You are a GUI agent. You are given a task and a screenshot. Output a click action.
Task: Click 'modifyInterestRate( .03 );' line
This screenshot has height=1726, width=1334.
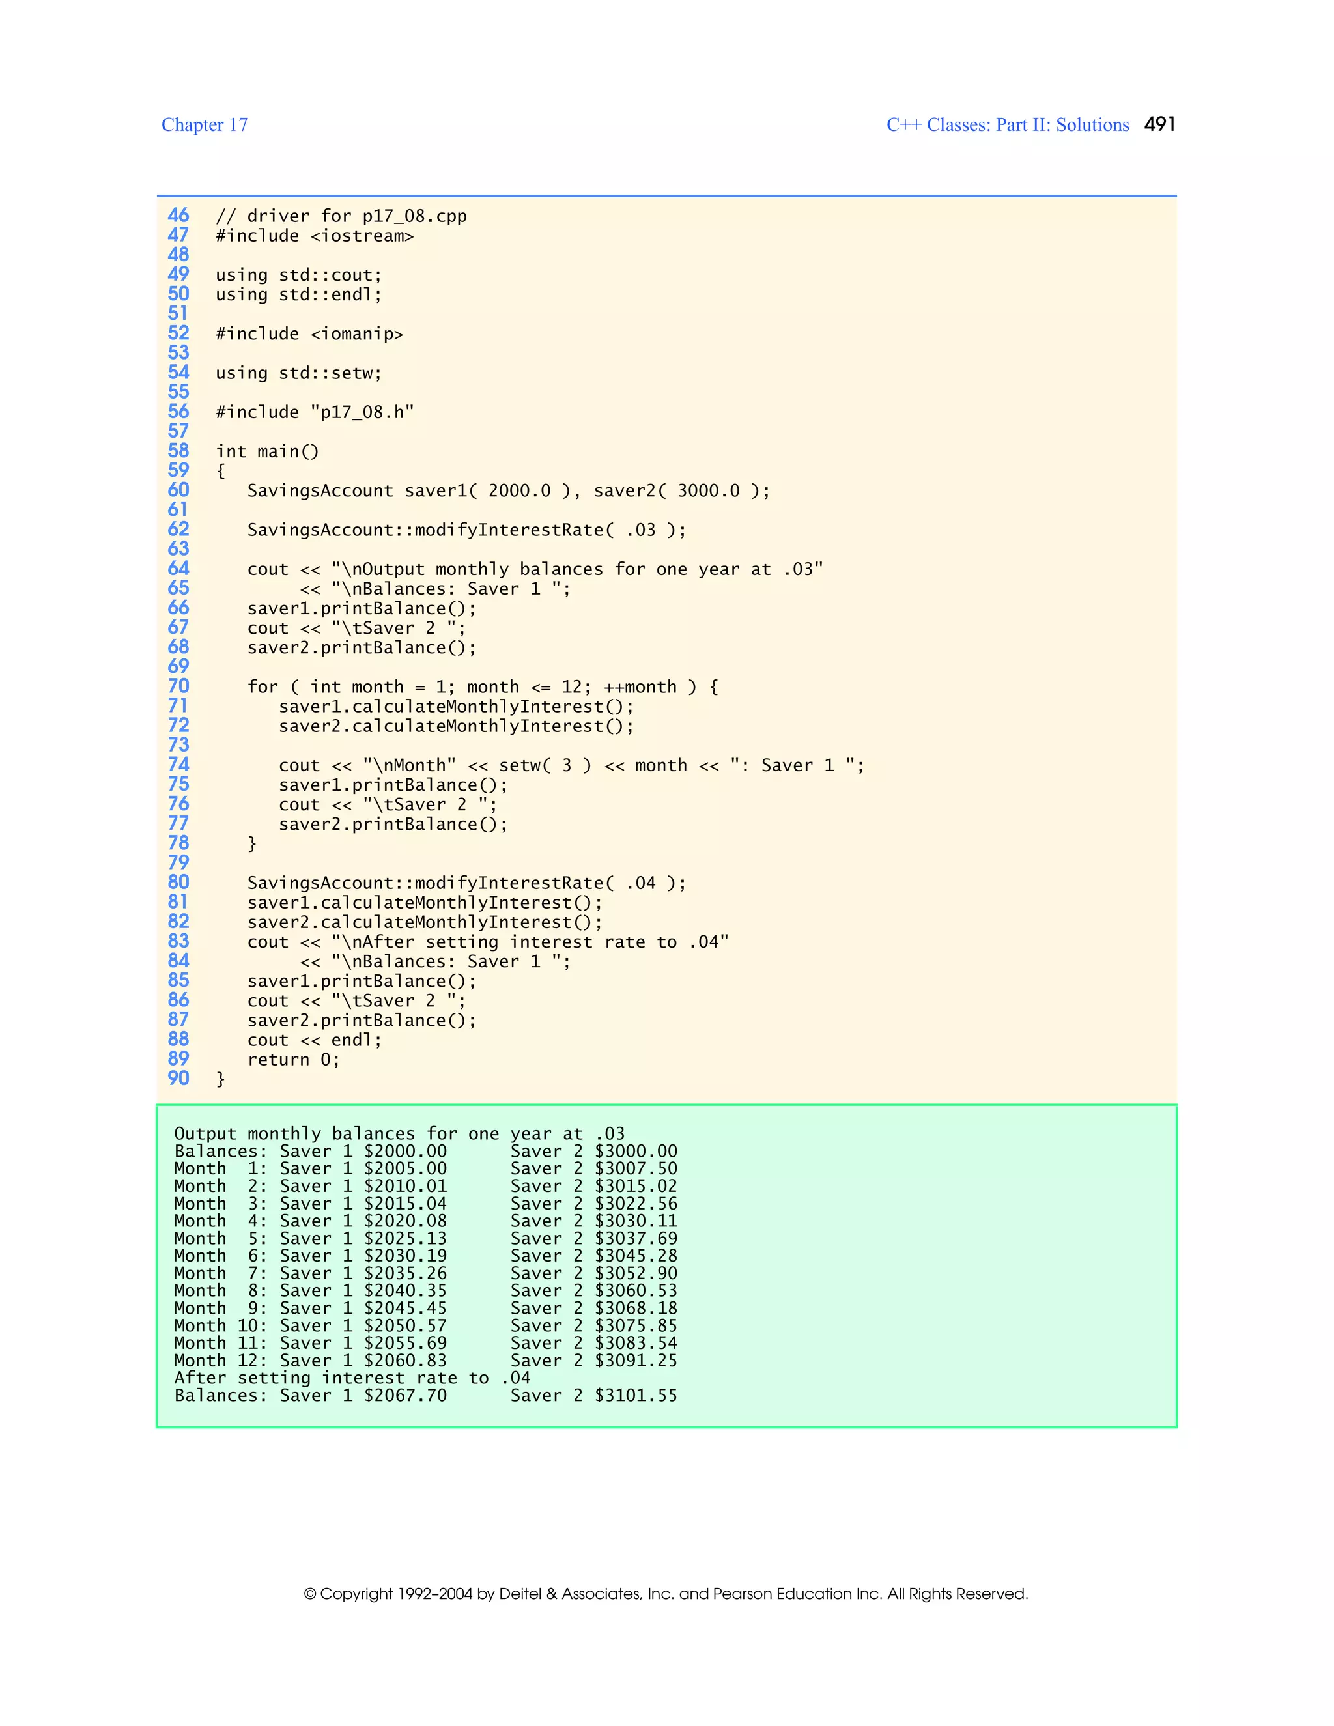[467, 530]
